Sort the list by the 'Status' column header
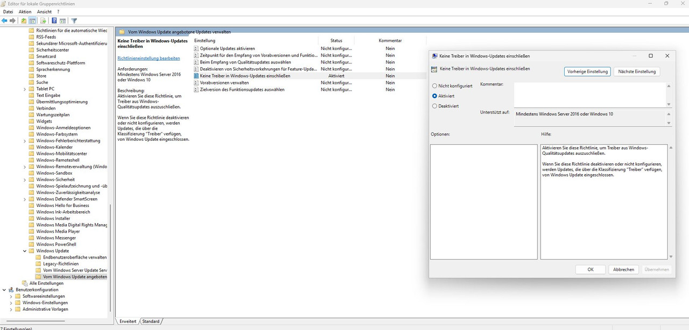689x330 pixels. click(336, 41)
